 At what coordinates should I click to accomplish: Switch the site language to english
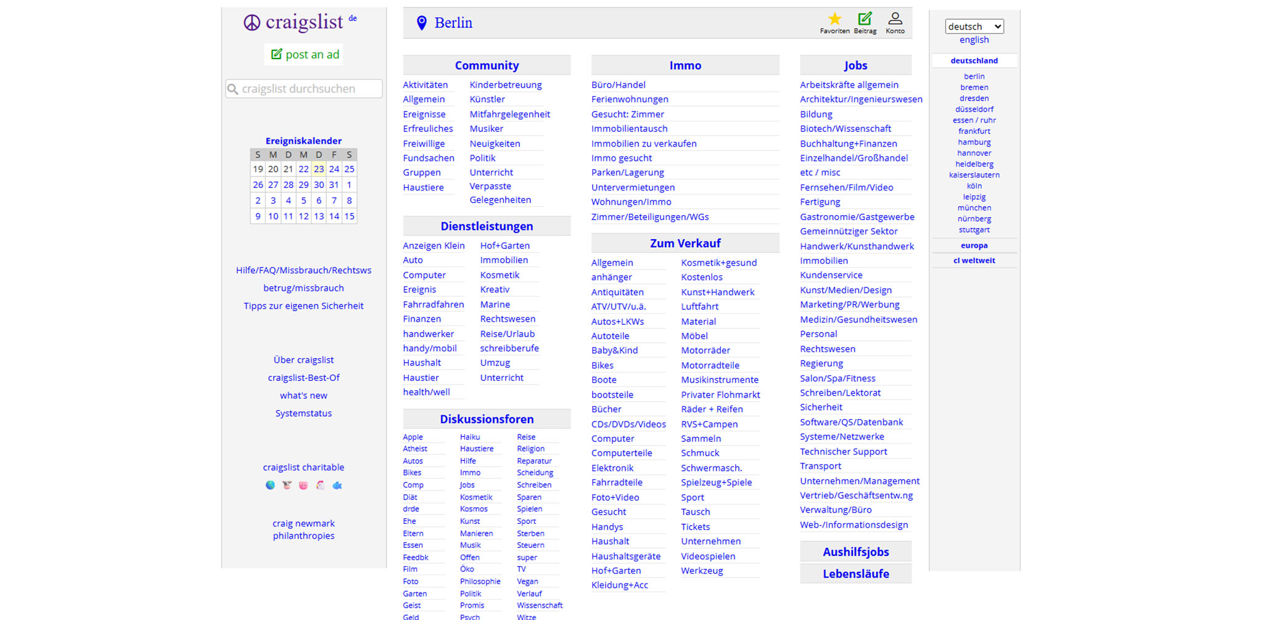tap(974, 39)
